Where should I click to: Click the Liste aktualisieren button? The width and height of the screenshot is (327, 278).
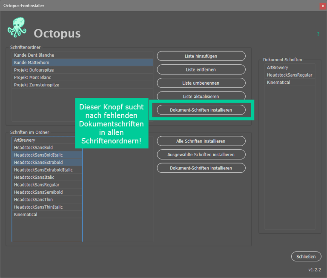(x=201, y=96)
